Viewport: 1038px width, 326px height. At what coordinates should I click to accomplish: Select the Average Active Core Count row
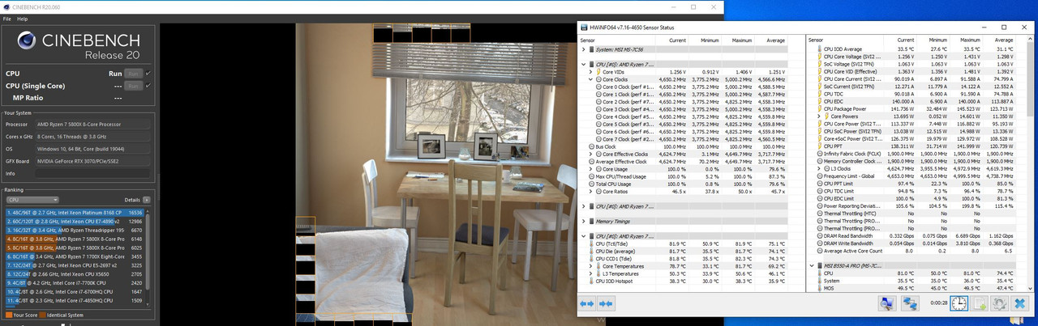pos(915,251)
